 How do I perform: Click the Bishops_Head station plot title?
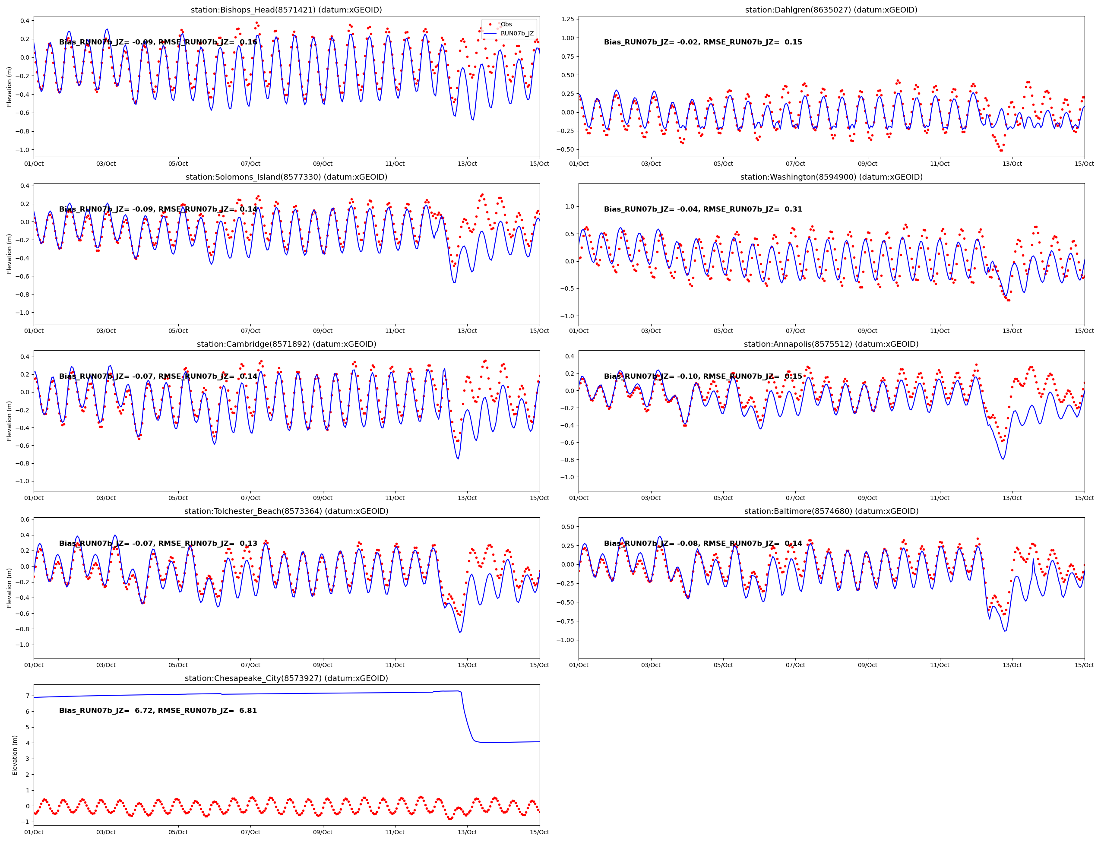coord(286,10)
